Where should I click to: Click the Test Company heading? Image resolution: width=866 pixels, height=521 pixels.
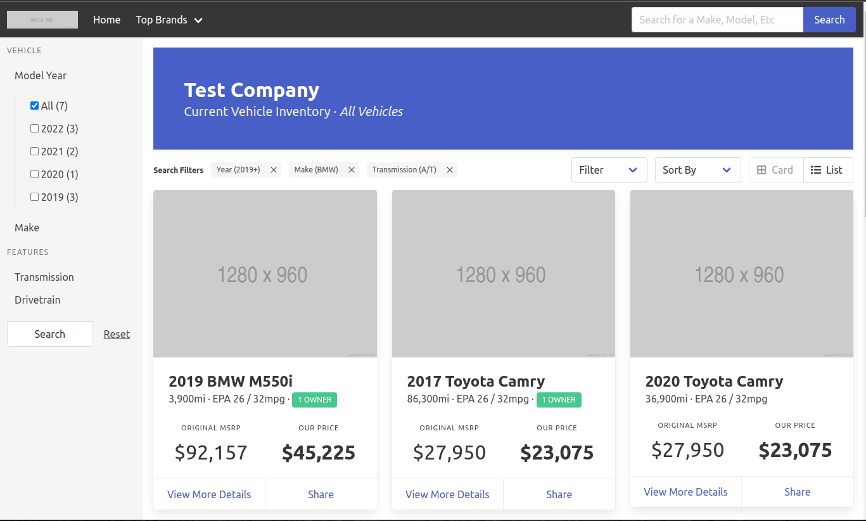pyautogui.click(x=252, y=90)
